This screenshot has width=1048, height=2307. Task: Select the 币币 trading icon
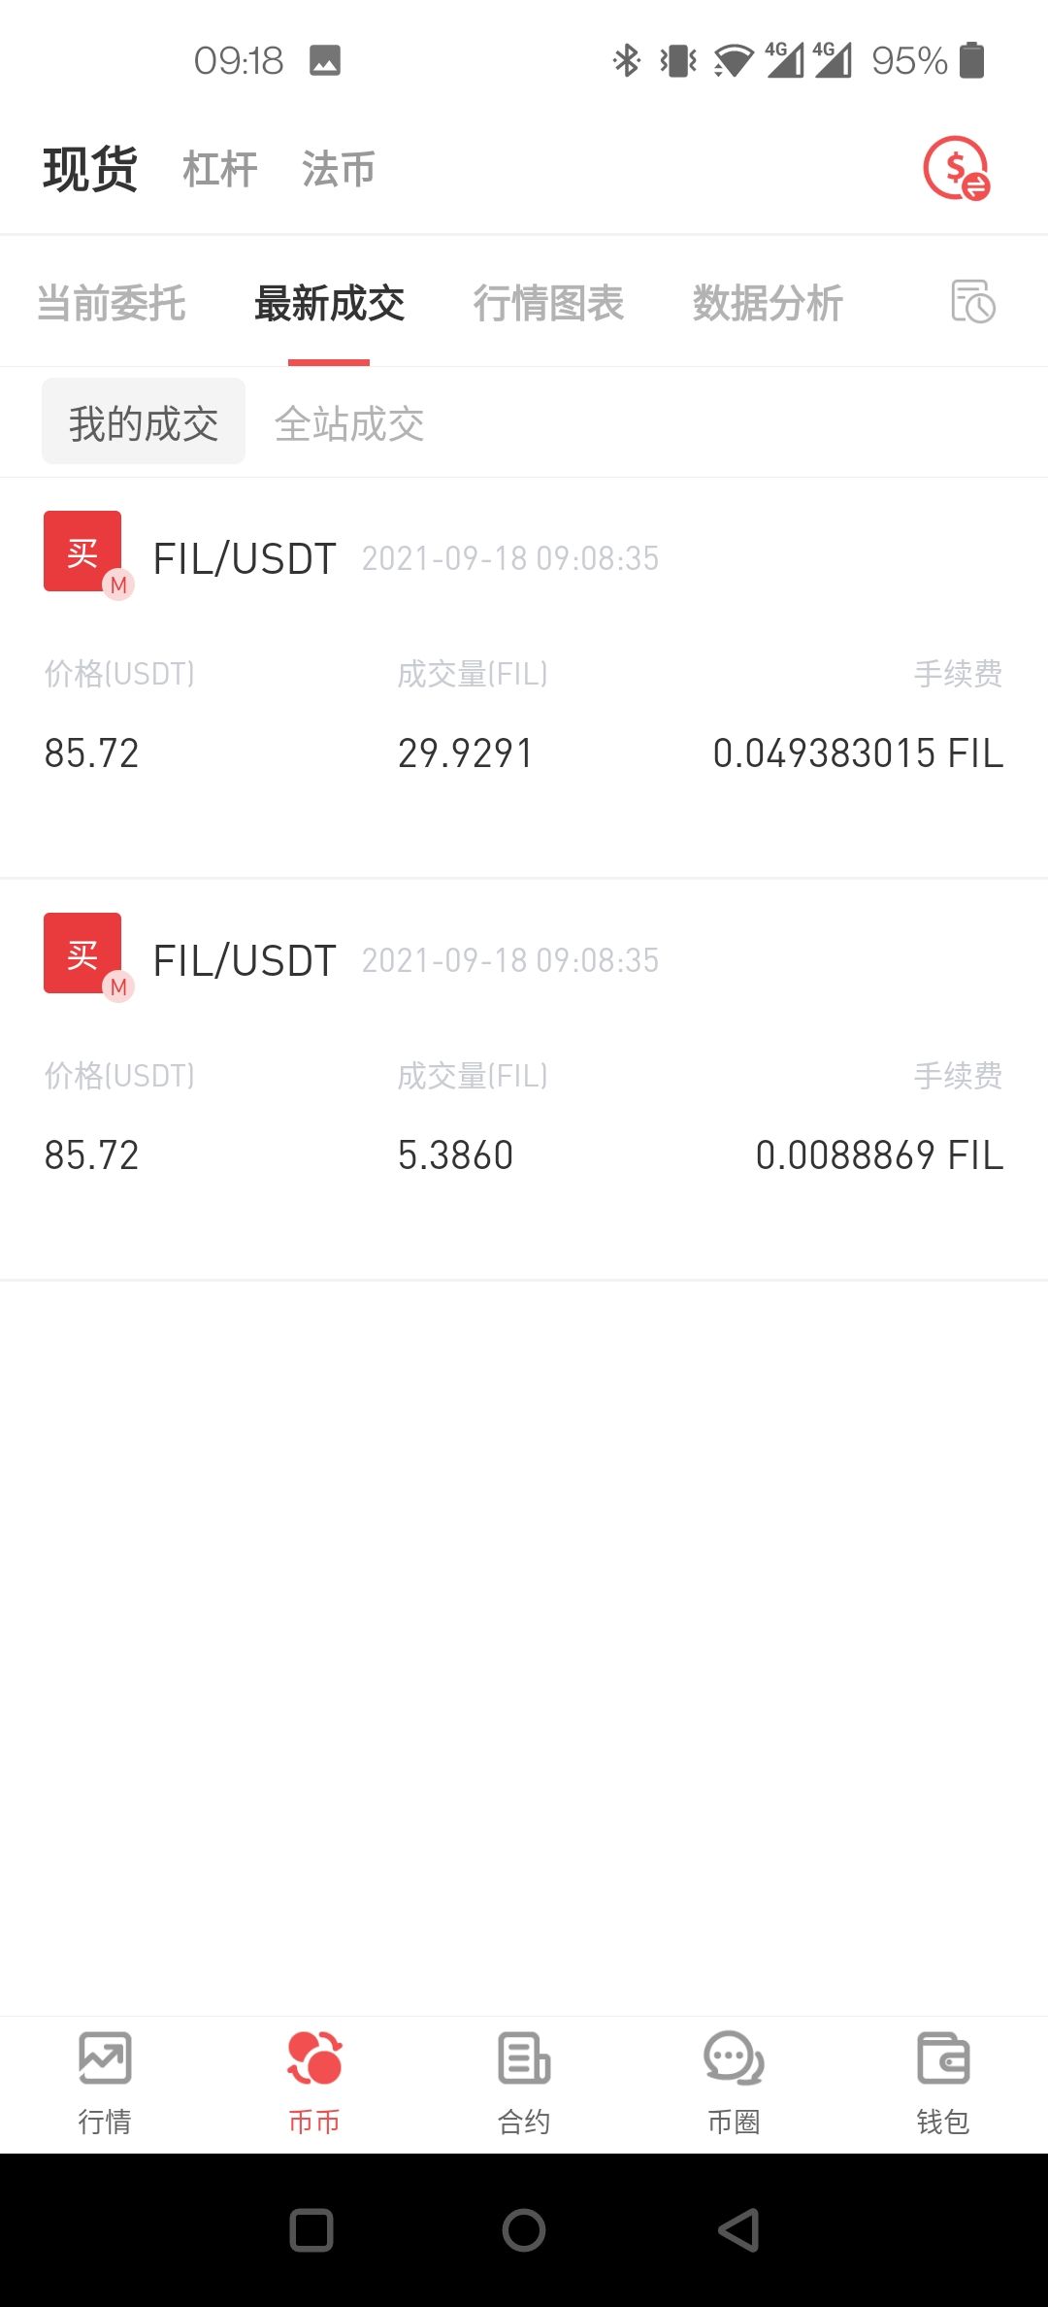pyautogui.click(x=314, y=2057)
